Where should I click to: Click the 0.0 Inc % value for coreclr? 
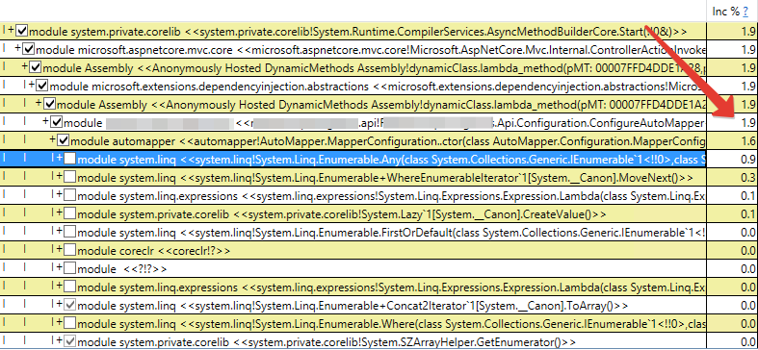[x=748, y=251]
